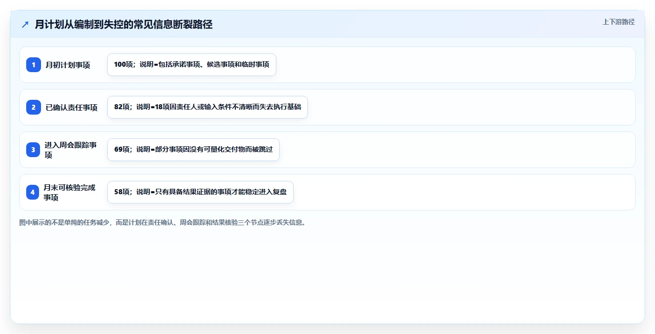This screenshot has width=655, height=334.
Task: Click the box starting with 58项
Action: click(200, 192)
